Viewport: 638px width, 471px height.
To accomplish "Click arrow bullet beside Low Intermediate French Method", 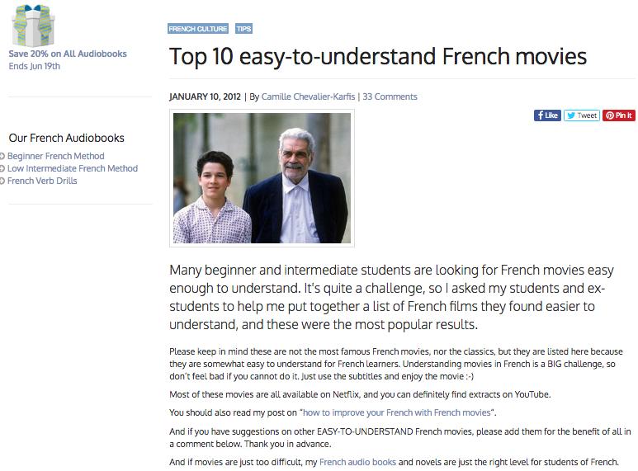I will click(x=2, y=168).
